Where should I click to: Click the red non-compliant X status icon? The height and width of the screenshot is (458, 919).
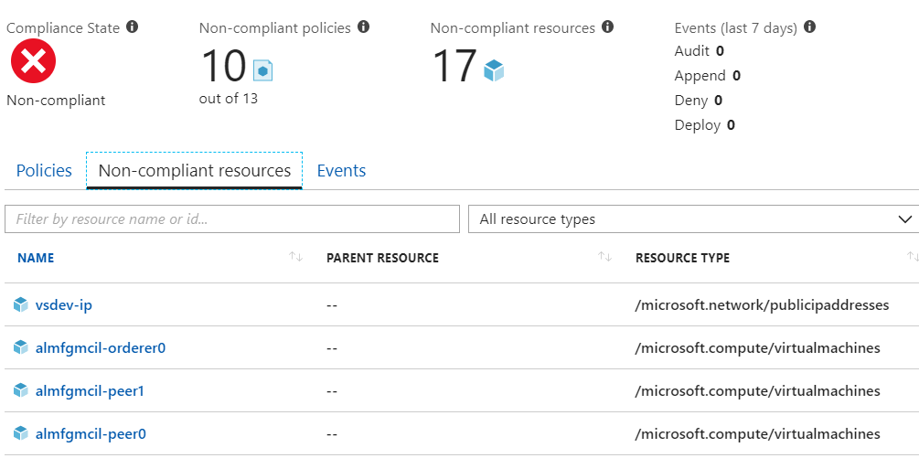(x=34, y=62)
